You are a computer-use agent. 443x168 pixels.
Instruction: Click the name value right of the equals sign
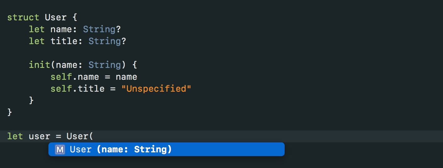126,77
